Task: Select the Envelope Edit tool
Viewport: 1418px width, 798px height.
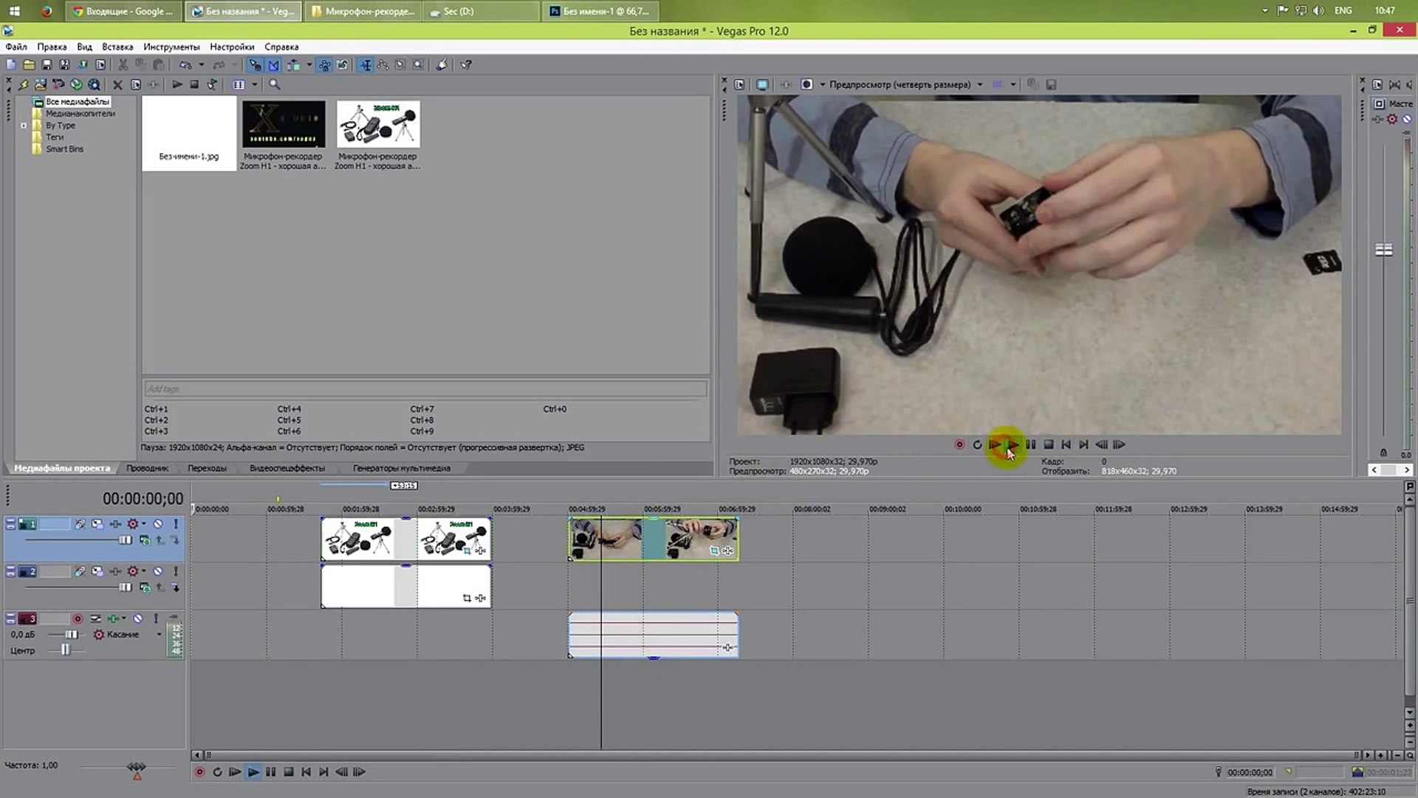Action: point(383,65)
